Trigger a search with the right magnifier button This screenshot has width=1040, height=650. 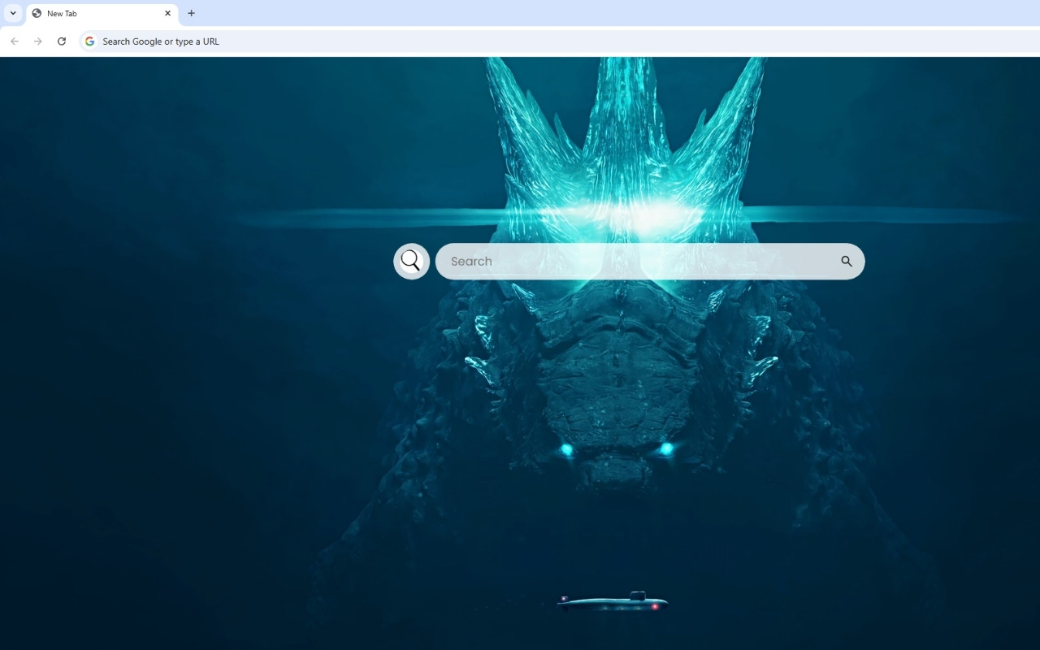click(x=846, y=261)
